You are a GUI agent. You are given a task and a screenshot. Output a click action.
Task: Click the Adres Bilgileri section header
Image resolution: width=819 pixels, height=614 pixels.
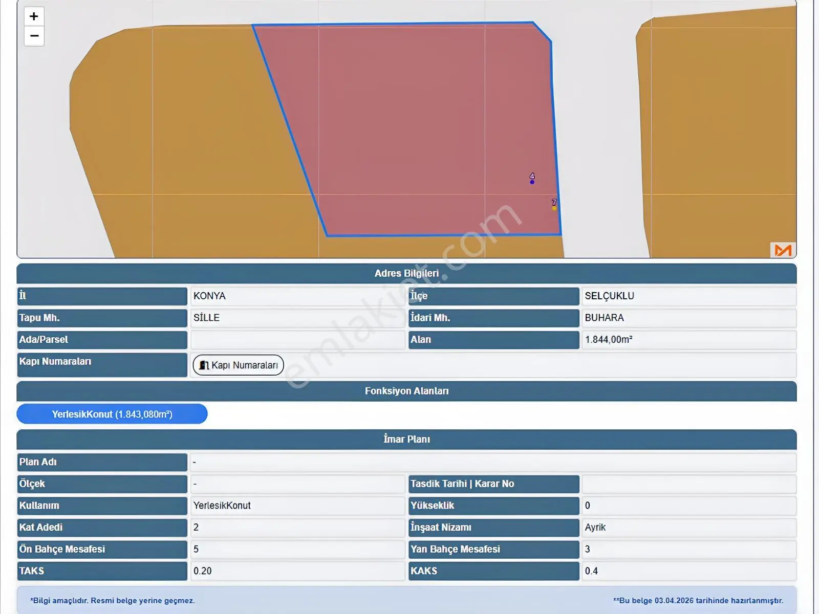(406, 273)
